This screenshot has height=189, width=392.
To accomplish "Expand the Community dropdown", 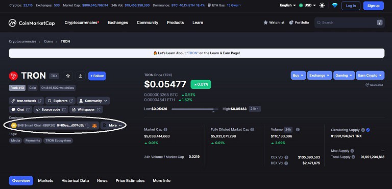I will coord(93,101).
